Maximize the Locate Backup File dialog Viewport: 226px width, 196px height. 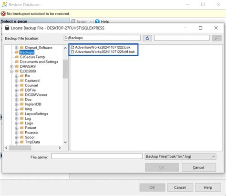[x=201, y=28]
